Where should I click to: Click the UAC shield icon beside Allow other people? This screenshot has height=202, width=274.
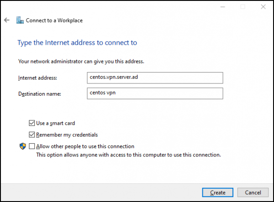click(22, 146)
